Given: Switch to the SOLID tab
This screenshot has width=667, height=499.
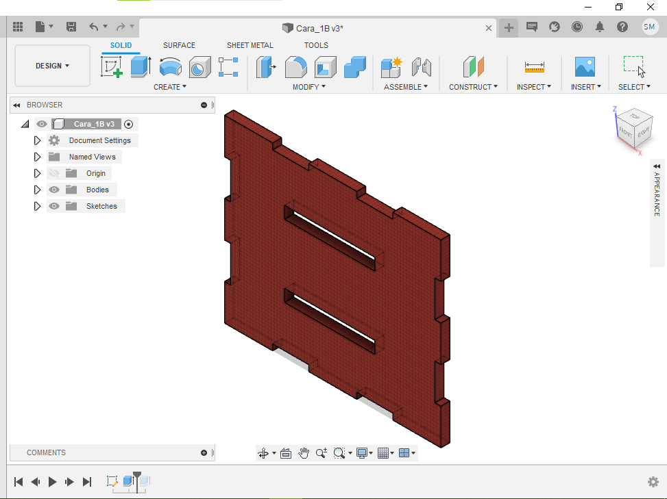Looking at the screenshot, I should [x=121, y=45].
